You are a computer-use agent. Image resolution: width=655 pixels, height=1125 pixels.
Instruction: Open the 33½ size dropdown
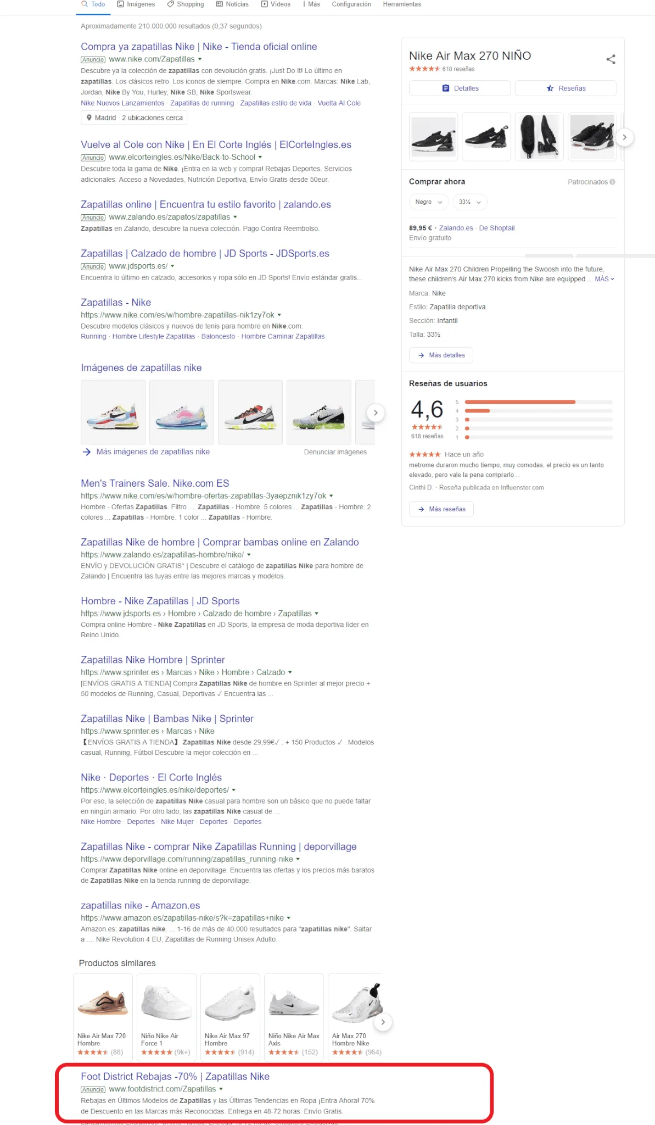470,202
